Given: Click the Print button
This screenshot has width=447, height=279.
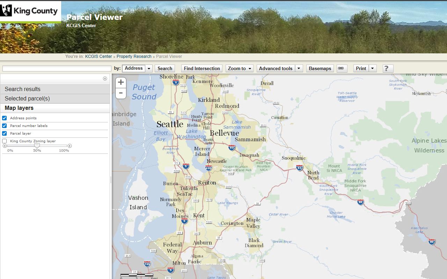Looking at the screenshot, I should (x=361, y=68).
